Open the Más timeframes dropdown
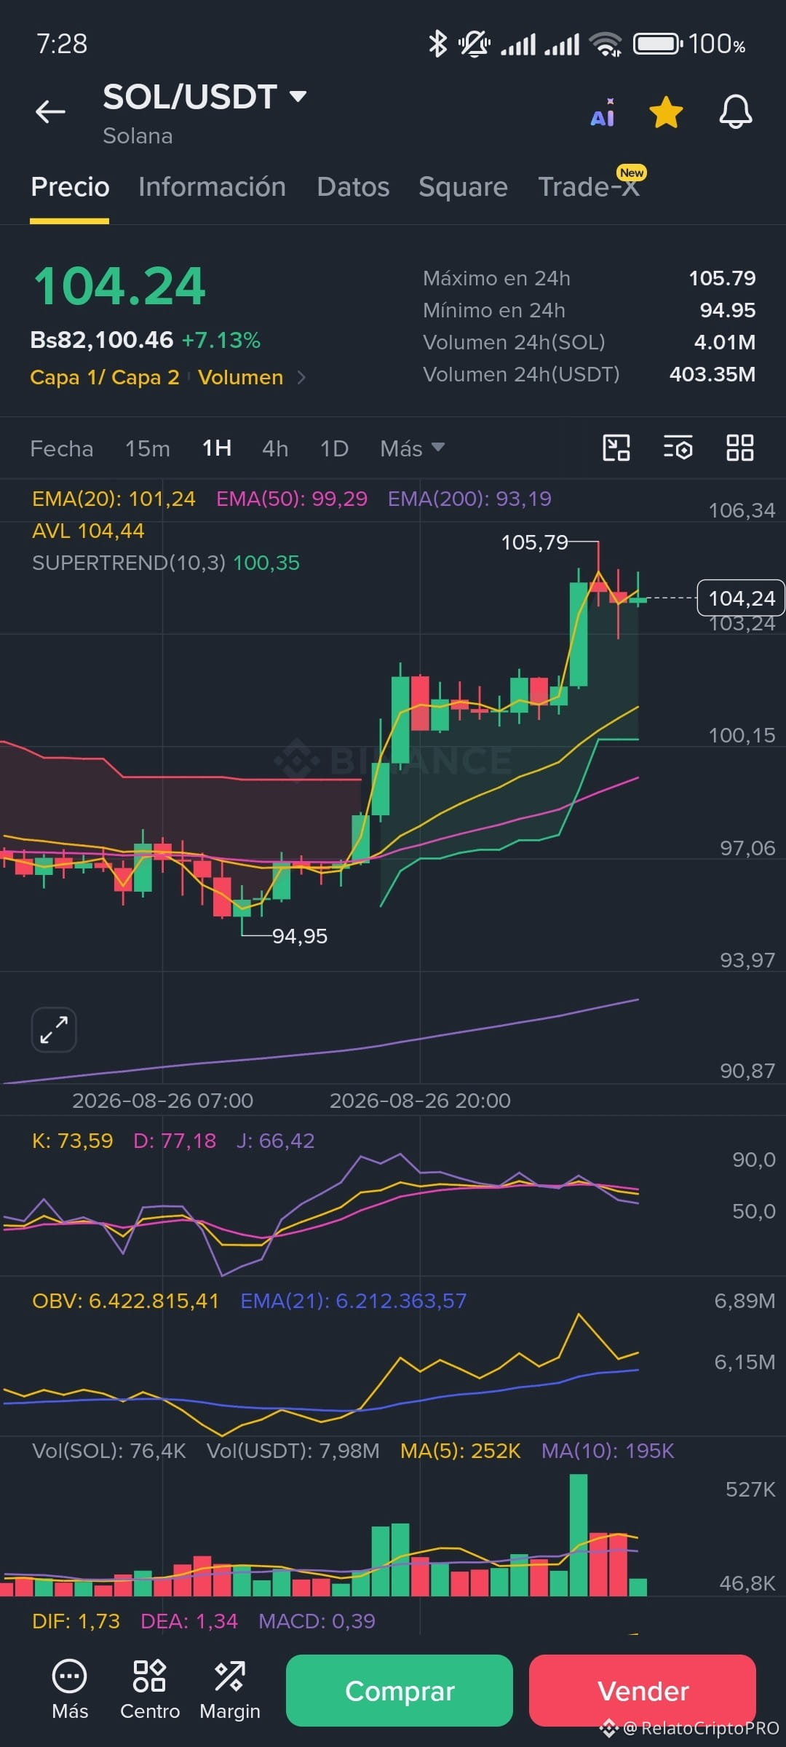This screenshot has height=1747, width=786. [x=412, y=448]
